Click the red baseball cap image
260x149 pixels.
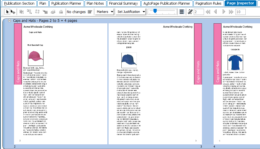36,58
